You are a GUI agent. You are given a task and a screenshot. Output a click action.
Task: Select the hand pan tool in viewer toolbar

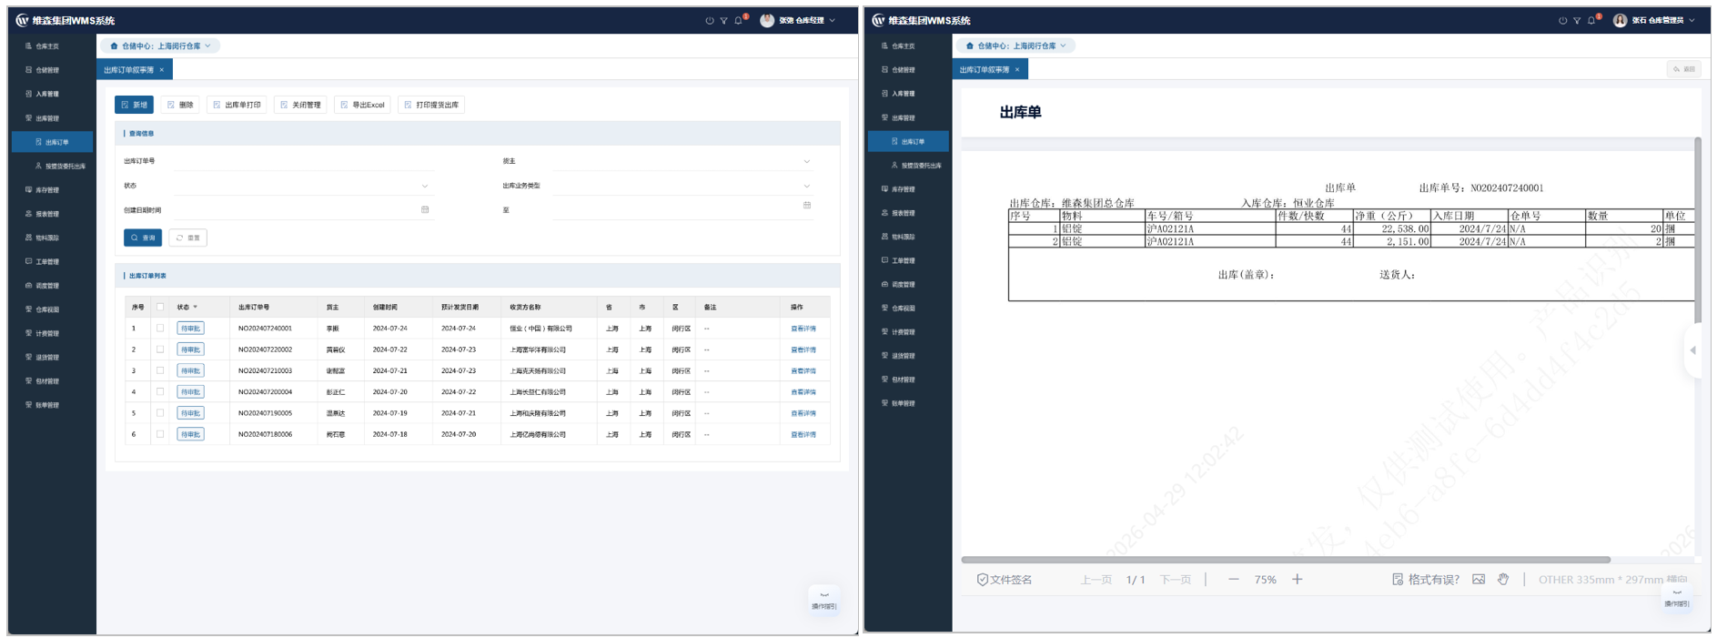point(1503,580)
